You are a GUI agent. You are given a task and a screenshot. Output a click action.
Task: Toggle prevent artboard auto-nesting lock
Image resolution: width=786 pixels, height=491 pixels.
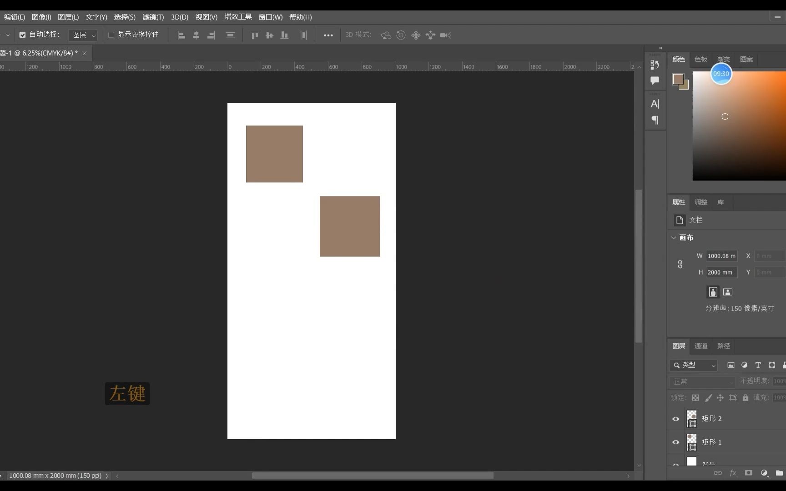pyautogui.click(x=733, y=398)
